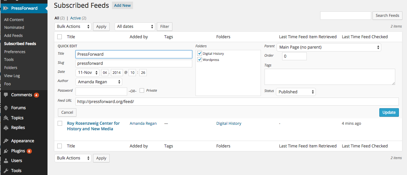Click the Plugins update count badge
This screenshot has width=407, height=175.
tap(29, 151)
